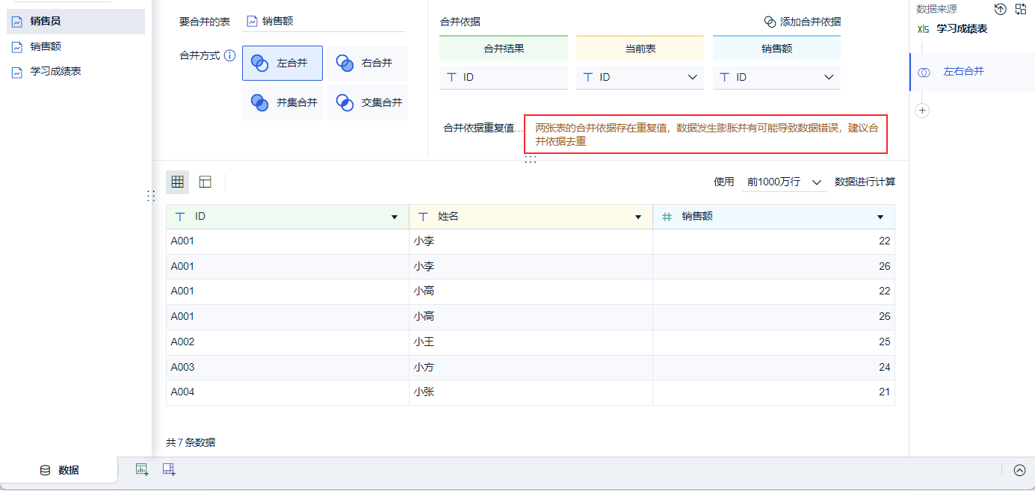Screen dimensions: 1035x491
Task: Click the sales value 21 cell
Action: pyautogui.click(x=773, y=392)
